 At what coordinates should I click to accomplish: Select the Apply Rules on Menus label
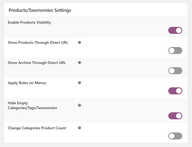pos(27,83)
